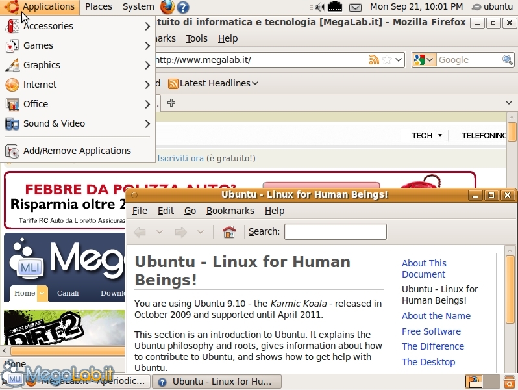Open the URL history dropdown arrow
Screen dimensions: 518x390
tap(399, 60)
